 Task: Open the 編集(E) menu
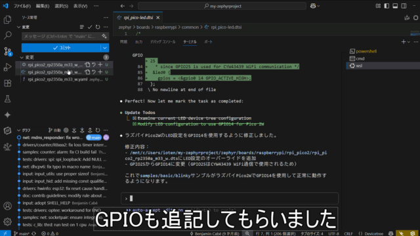coord(43,6)
